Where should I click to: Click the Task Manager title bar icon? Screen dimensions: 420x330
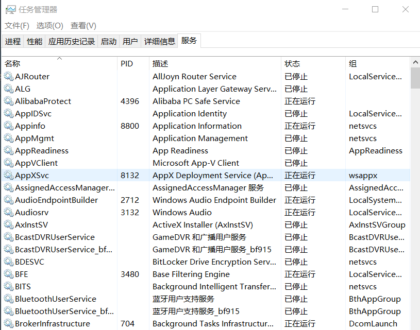pyautogui.click(x=11, y=9)
